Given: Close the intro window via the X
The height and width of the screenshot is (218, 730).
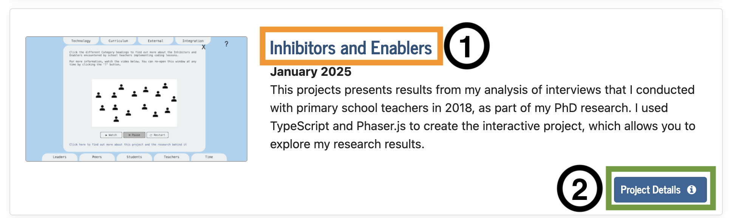Looking at the screenshot, I should click(x=204, y=47).
